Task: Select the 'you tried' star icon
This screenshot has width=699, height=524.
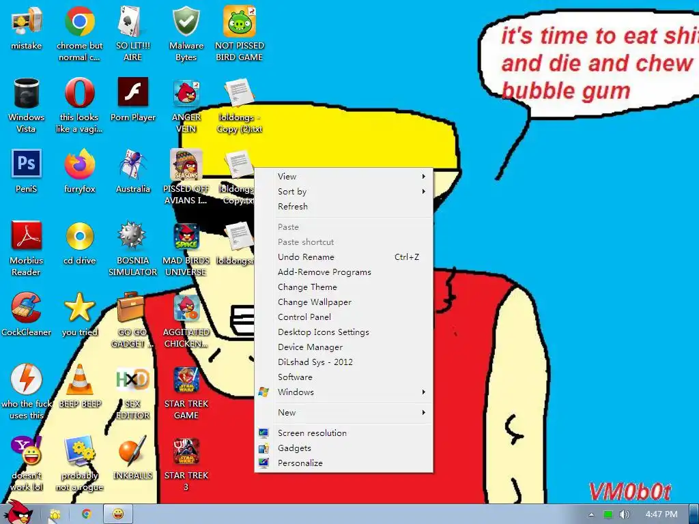Action: point(79,315)
